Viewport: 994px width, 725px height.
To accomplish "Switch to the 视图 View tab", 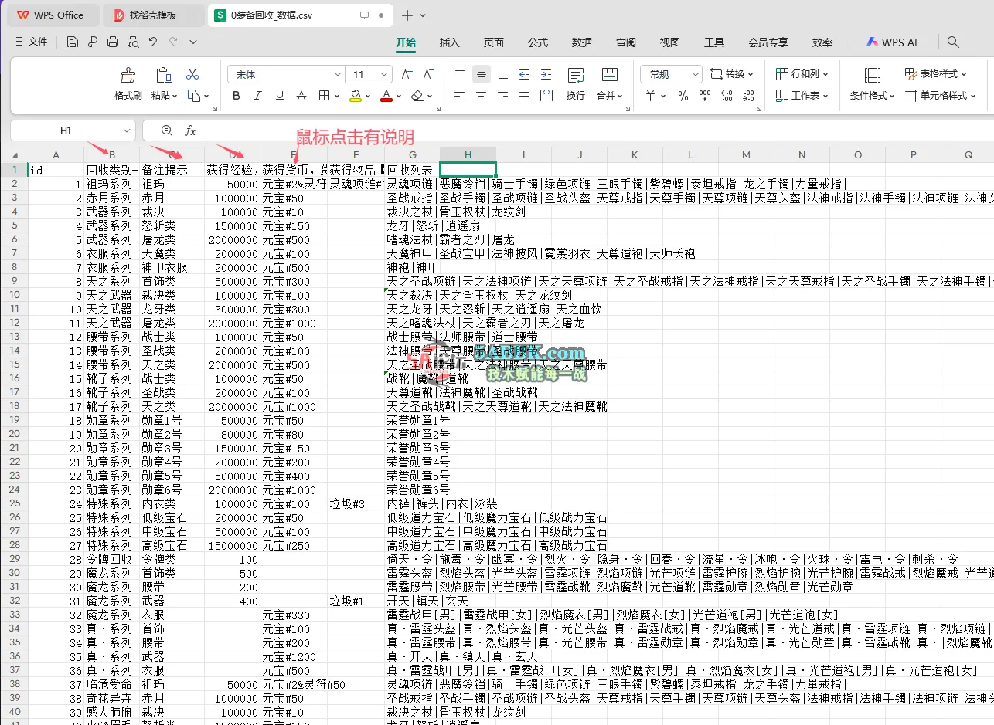I will [670, 42].
